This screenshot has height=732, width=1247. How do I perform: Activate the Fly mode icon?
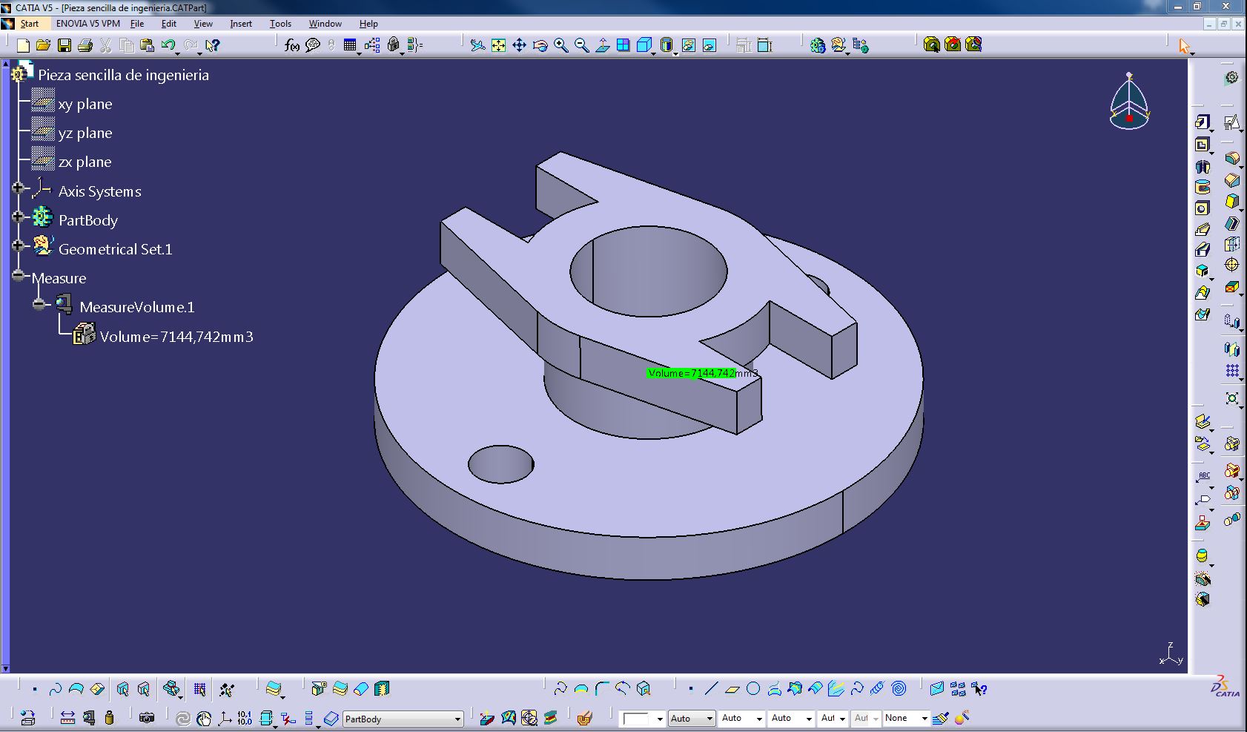(x=477, y=46)
